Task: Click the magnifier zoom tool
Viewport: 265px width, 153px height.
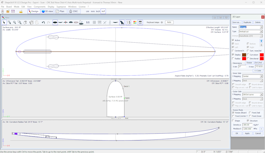Action: [x=14, y=23]
